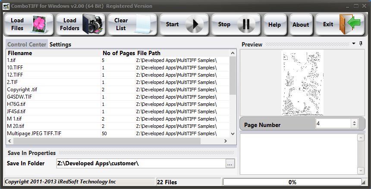Select the 2.TIF file row
371x189 pixels.
click(118, 82)
